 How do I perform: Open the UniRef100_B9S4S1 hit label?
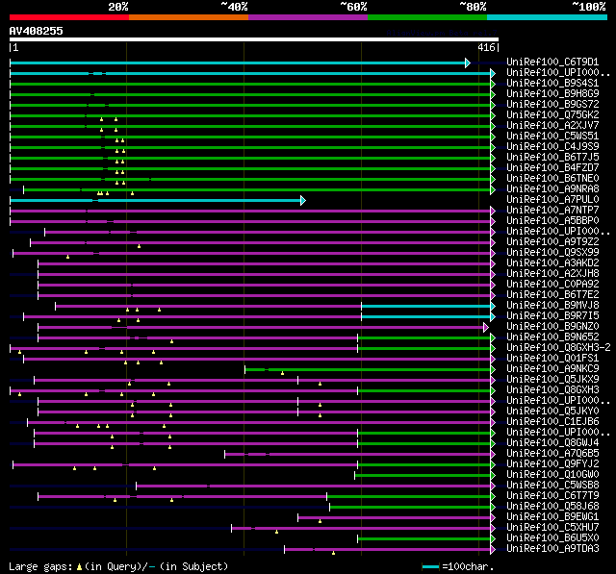point(552,84)
